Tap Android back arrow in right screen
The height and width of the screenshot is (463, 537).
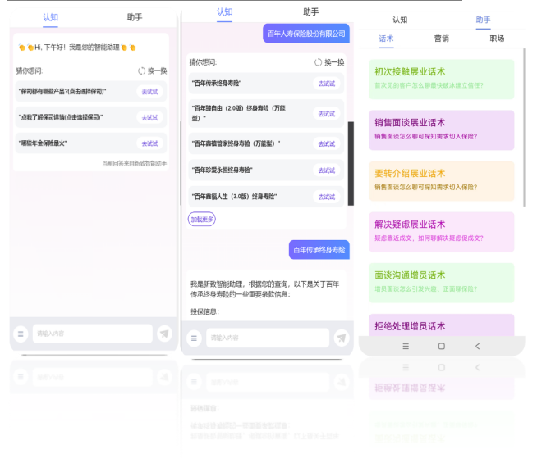coord(477,346)
